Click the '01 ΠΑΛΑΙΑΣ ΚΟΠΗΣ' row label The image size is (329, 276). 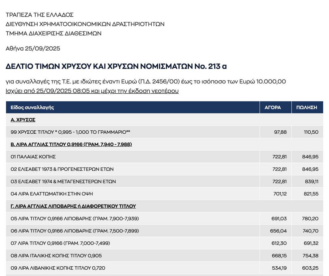pos(33,157)
